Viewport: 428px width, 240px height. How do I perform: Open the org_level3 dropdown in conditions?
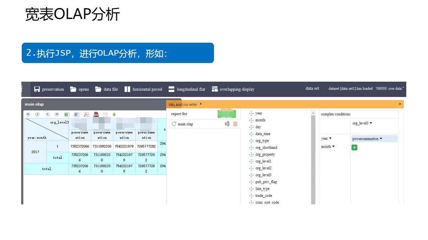tap(371, 123)
